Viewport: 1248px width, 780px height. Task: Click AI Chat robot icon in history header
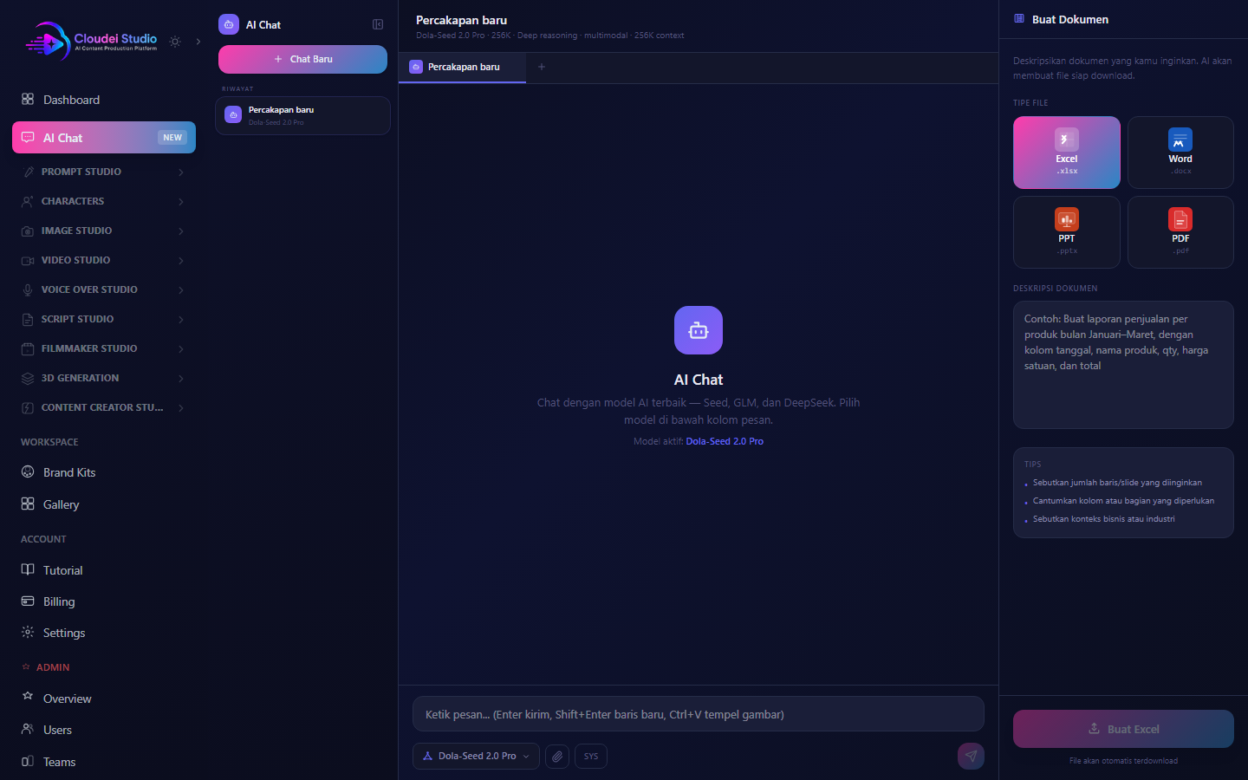click(229, 24)
